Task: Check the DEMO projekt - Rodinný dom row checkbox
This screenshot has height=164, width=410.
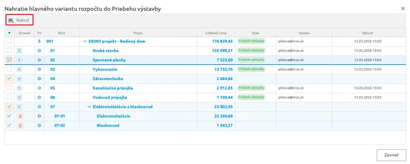Action: click(x=9, y=41)
